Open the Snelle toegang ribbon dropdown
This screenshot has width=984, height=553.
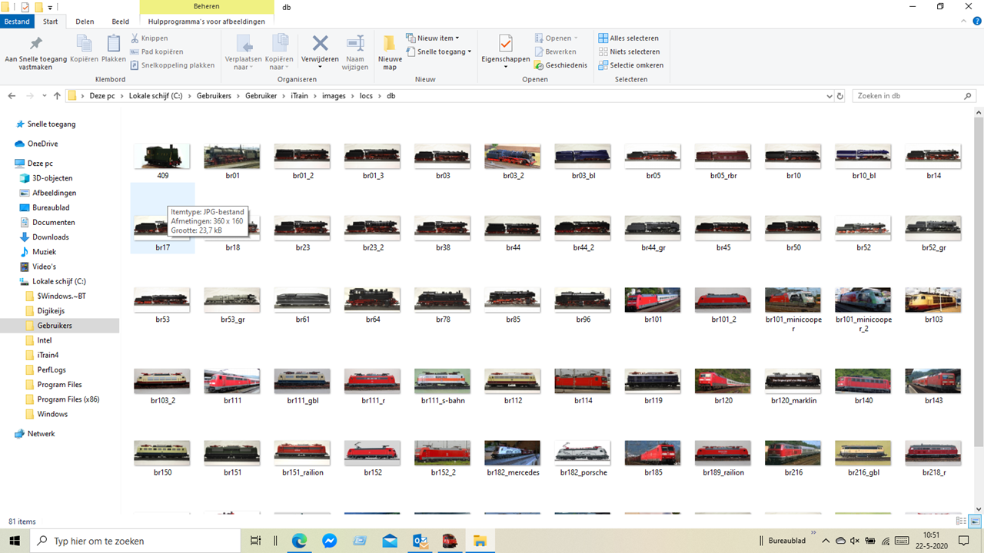[439, 51]
